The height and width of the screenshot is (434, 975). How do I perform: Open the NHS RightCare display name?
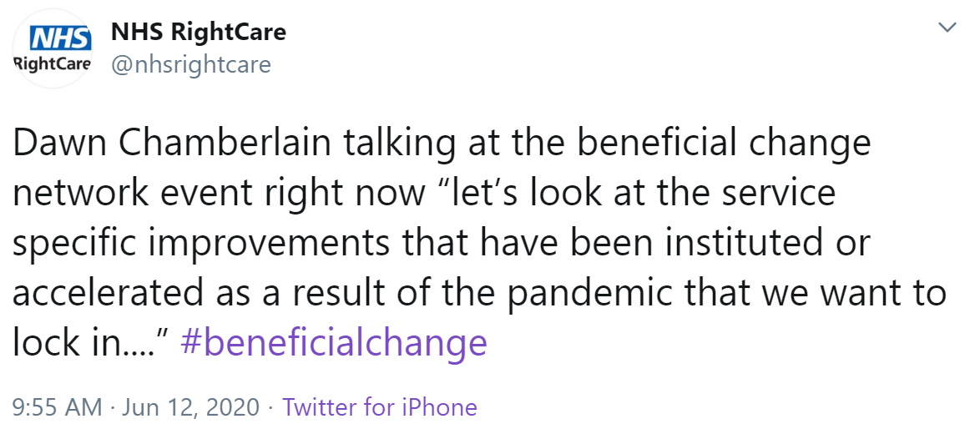click(x=199, y=32)
